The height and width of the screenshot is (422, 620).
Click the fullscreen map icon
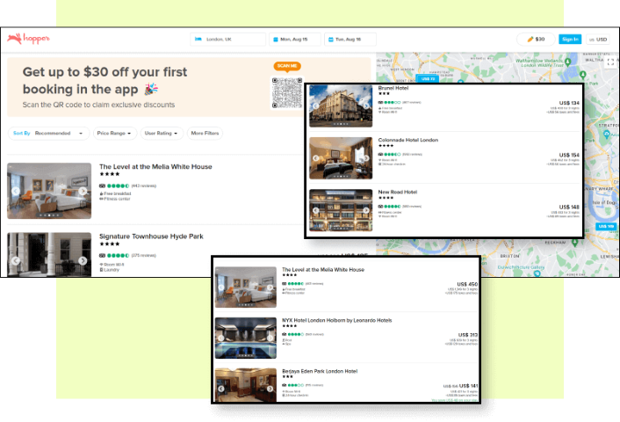tap(610, 62)
